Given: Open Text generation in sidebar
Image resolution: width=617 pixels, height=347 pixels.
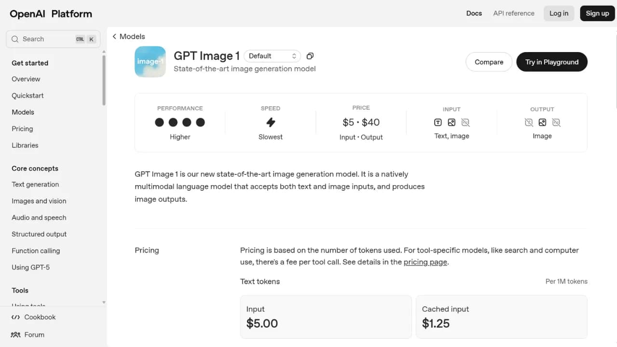Looking at the screenshot, I should pyautogui.click(x=35, y=184).
